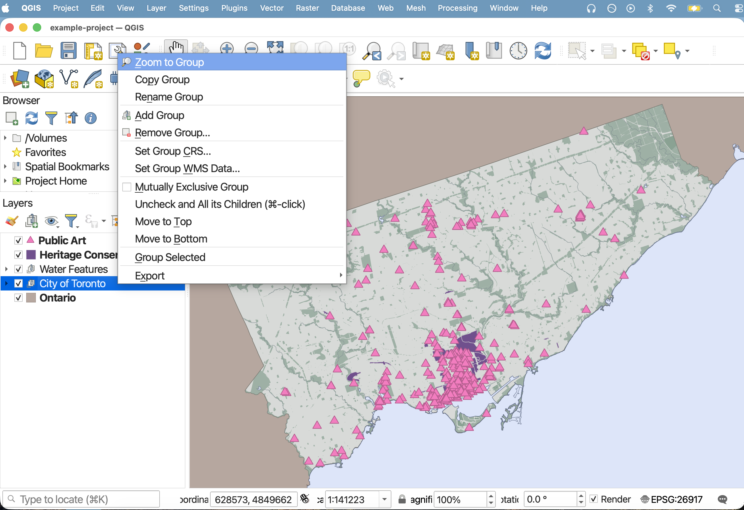Screen dimensions: 744x510
Task: Open the Layer Styling paintbrush icon
Action: (12, 221)
